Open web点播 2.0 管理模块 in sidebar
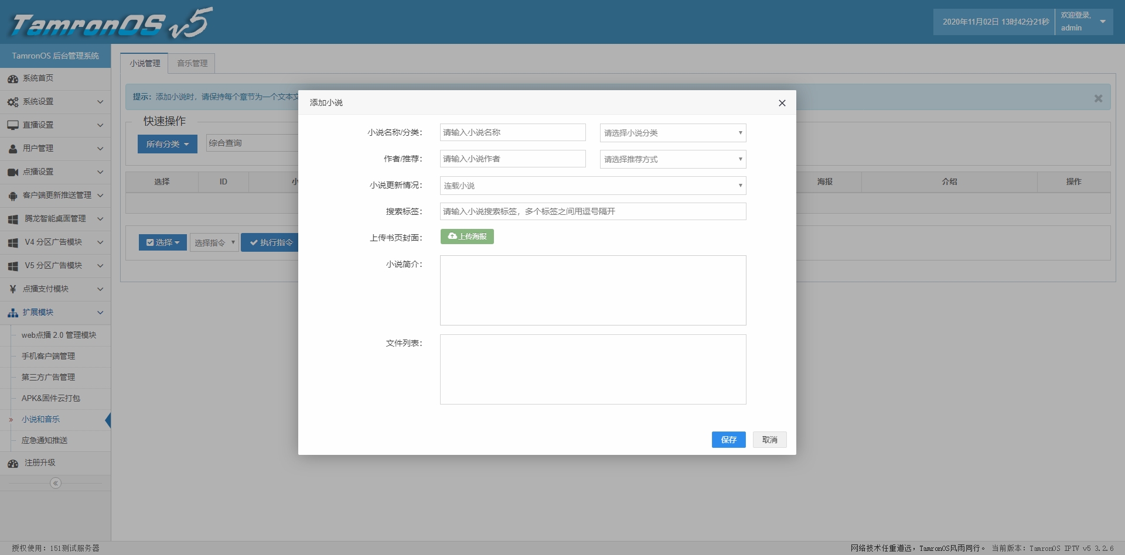Screen dimensions: 1125x555 (x=59, y=335)
